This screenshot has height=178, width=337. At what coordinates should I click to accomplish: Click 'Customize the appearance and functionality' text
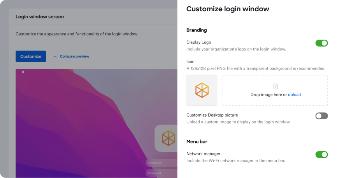pos(77,34)
